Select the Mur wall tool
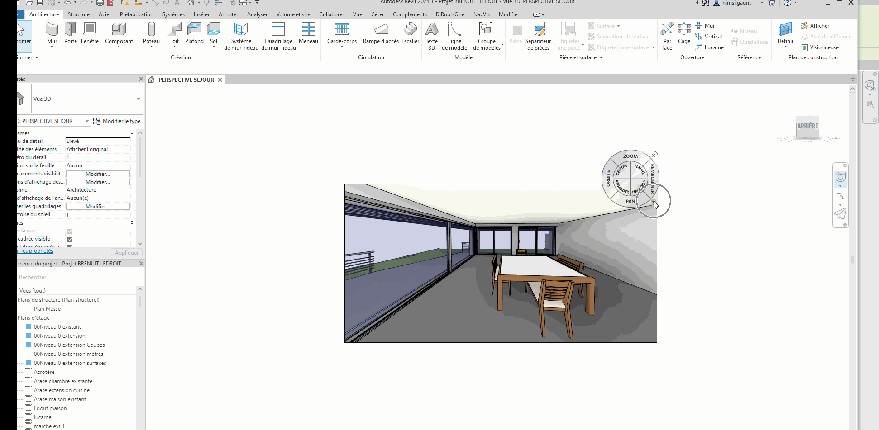The width and height of the screenshot is (879, 430). [x=52, y=33]
